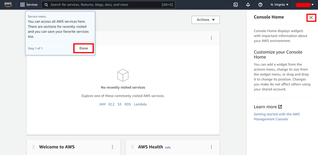
Task: Open the N. Virginia region dropdown
Action: [x=279, y=5]
